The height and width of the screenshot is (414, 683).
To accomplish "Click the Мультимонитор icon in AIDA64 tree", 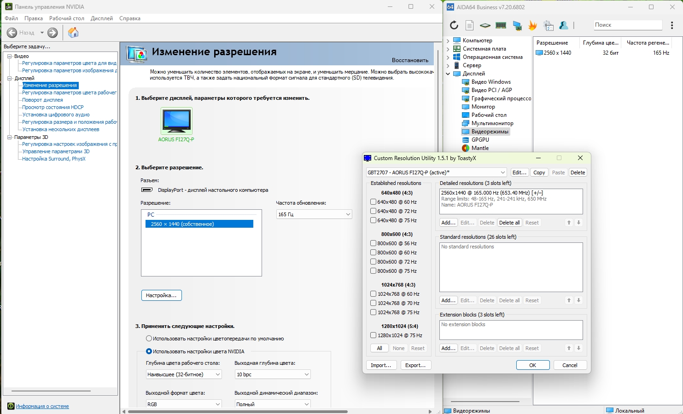I will click(466, 123).
